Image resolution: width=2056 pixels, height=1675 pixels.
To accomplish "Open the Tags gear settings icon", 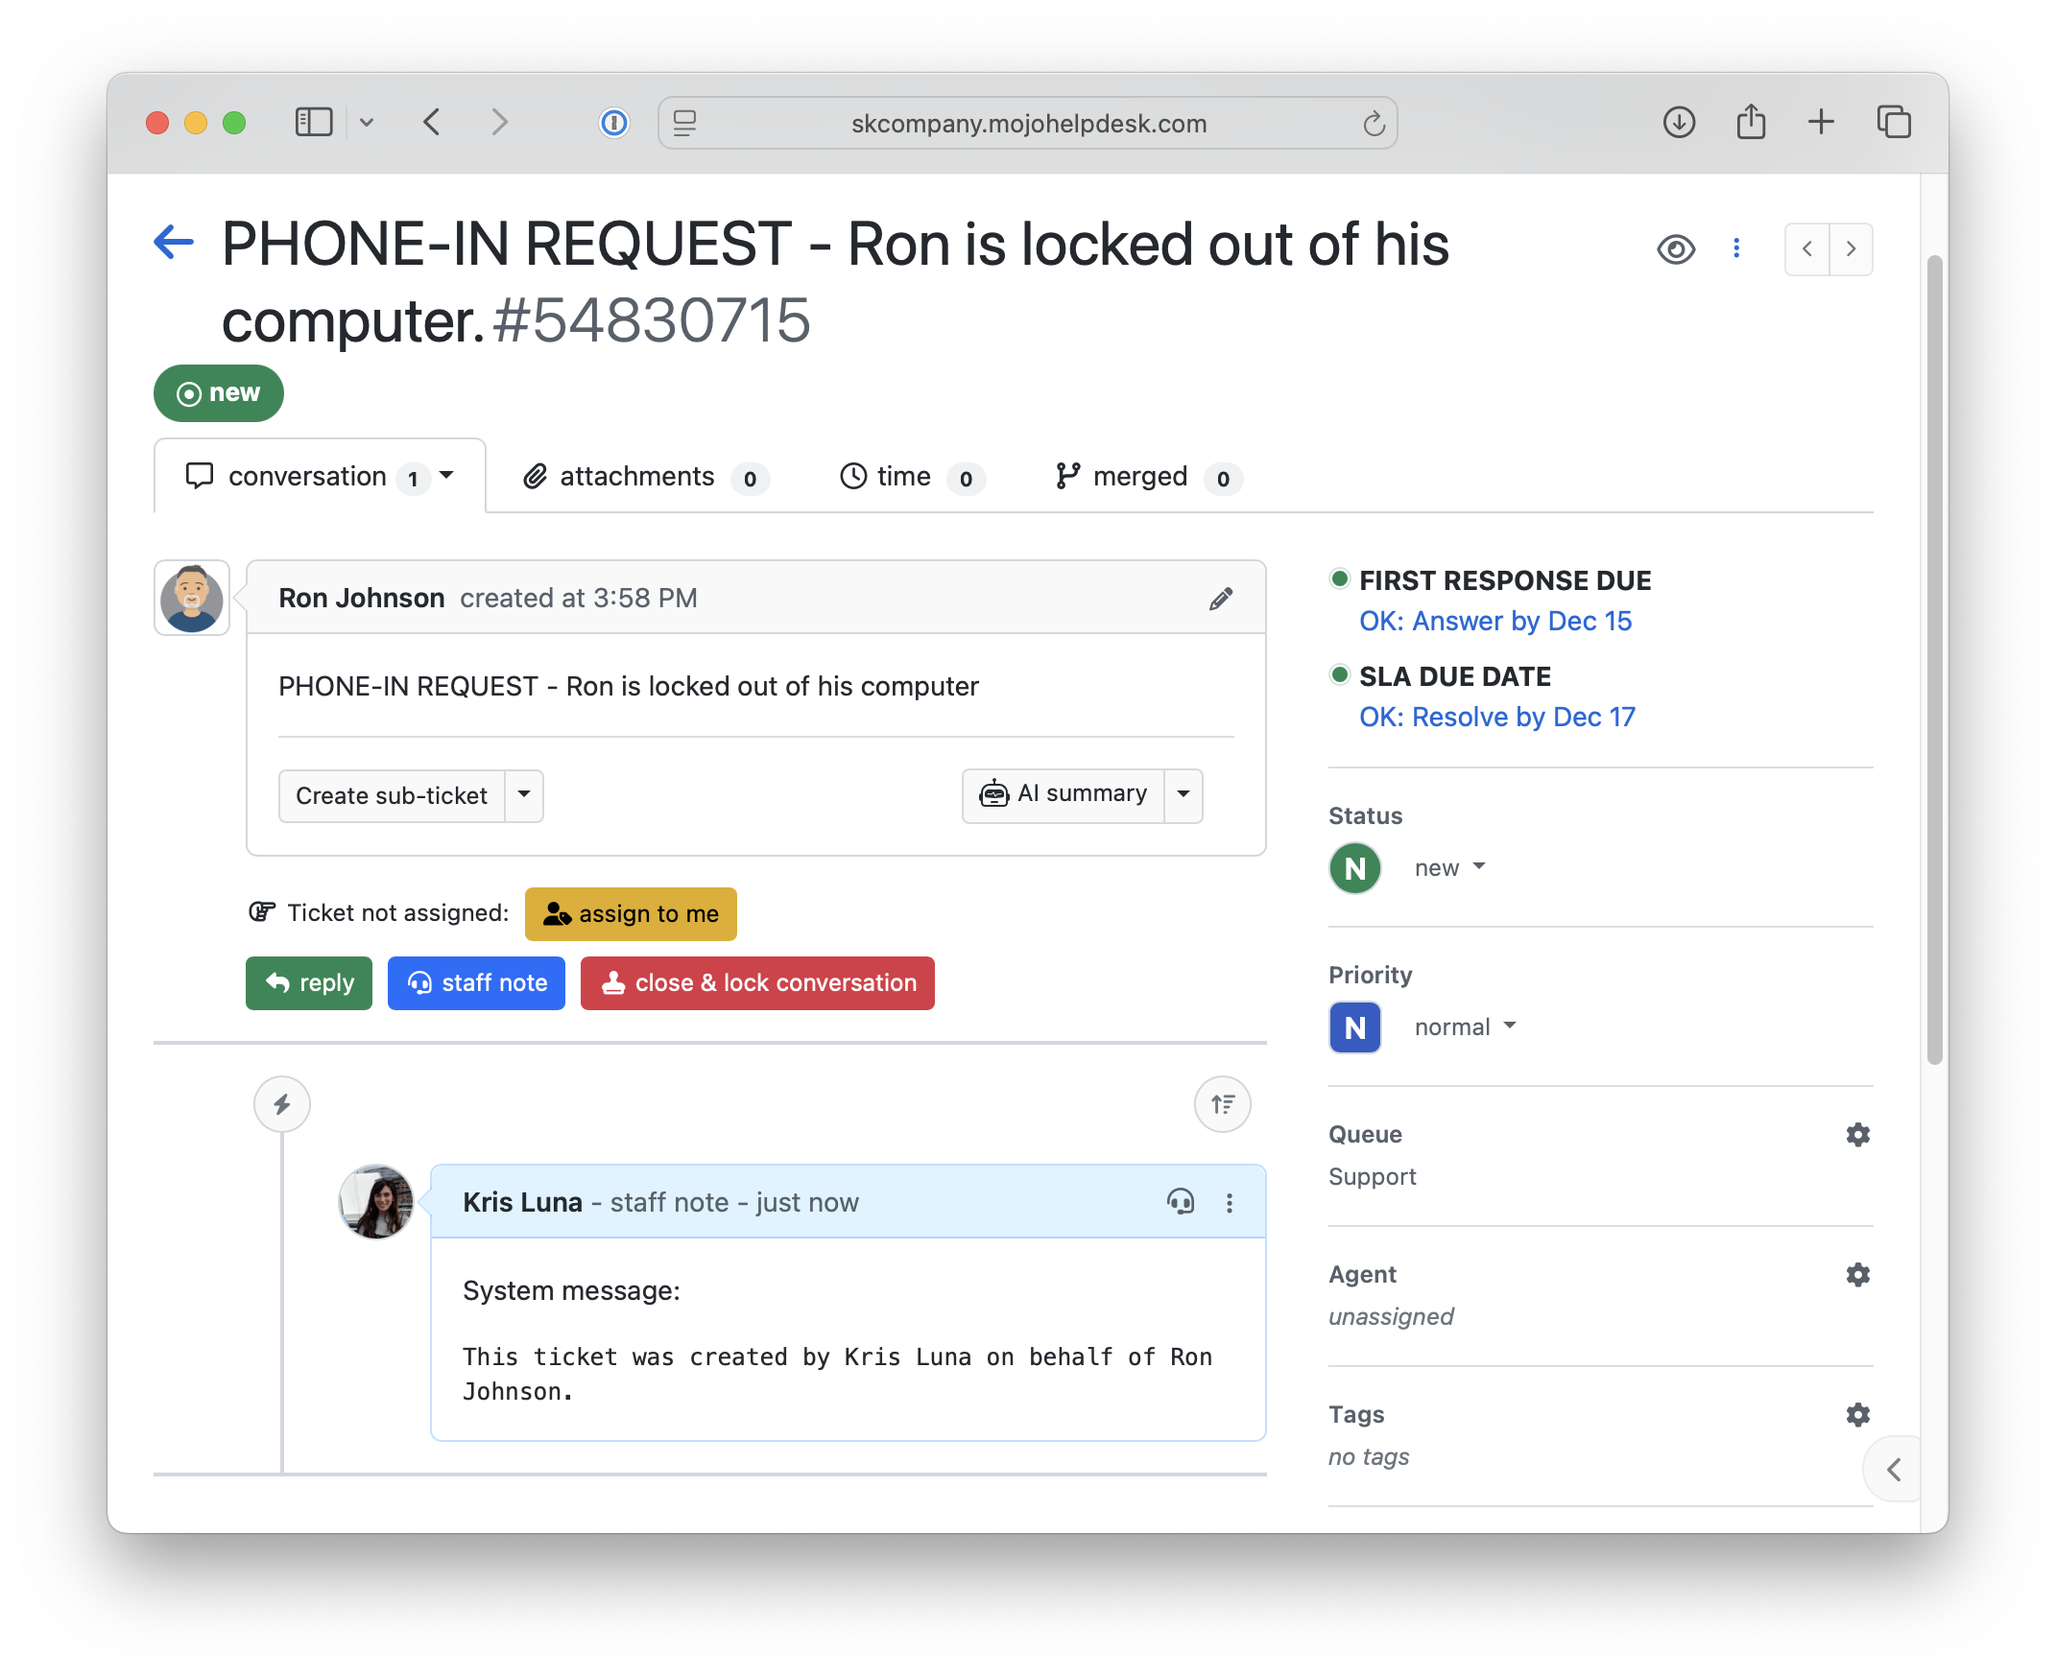I will [x=1857, y=1414].
